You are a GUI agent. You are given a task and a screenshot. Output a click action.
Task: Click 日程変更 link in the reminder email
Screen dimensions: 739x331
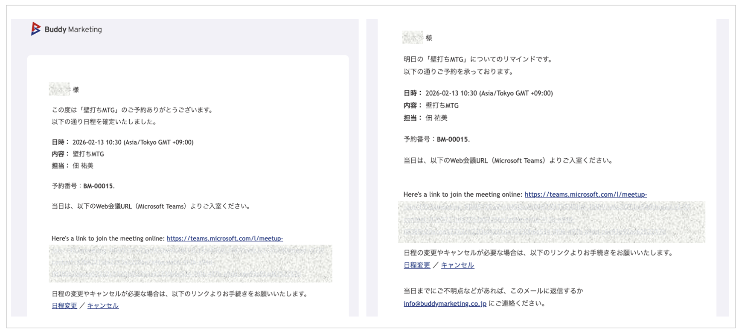tap(417, 265)
